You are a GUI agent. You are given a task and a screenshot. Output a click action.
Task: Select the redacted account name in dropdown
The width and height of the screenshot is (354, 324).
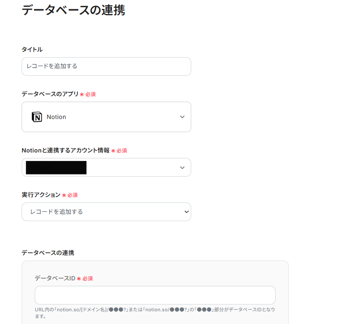(x=56, y=167)
